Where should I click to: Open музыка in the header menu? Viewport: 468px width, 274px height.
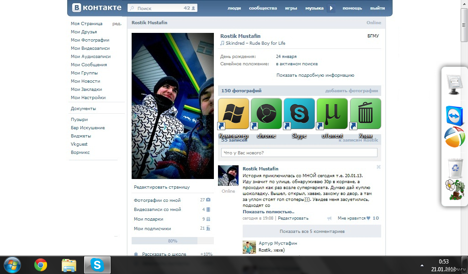pyautogui.click(x=314, y=8)
